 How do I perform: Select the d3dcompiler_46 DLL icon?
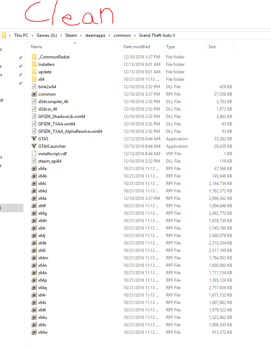pyautogui.click(x=34, y=101)
